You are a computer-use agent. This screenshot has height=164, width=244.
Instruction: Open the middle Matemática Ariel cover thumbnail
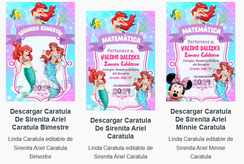[121, 61]
